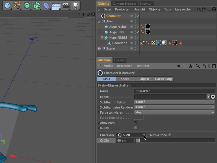Switch to the Content Browser tab

click(x=125, y=4)
